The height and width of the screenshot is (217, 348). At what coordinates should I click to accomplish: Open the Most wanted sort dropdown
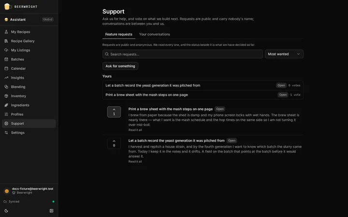284,54
